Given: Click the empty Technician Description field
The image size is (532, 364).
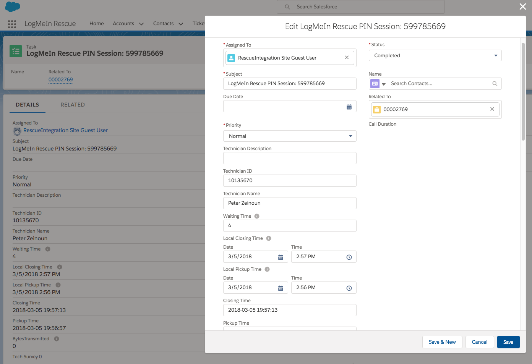Looking at the screenshot, I should (290, 158).
